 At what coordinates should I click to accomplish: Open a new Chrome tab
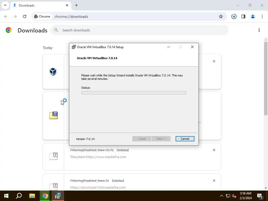click(x=76, y=5)
